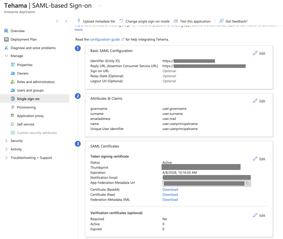Expand the Activity section

tap(6, 149)
